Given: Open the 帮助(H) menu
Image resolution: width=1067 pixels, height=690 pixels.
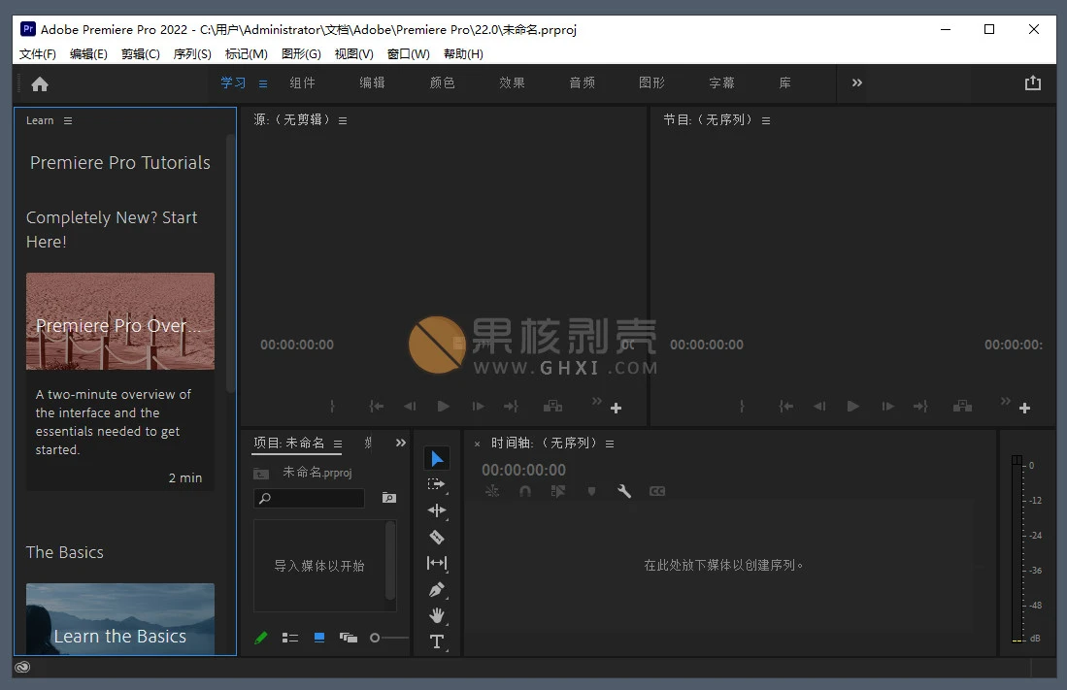Looking at the screenshot, I should (x=463, y=53).
